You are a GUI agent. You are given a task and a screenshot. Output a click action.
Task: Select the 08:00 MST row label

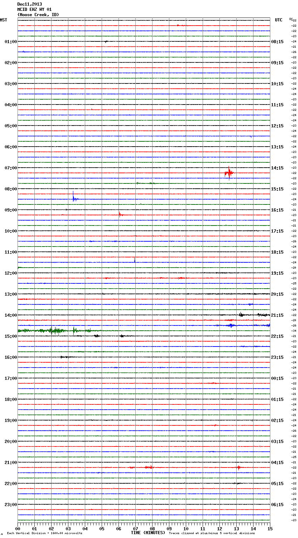(11, 189)
